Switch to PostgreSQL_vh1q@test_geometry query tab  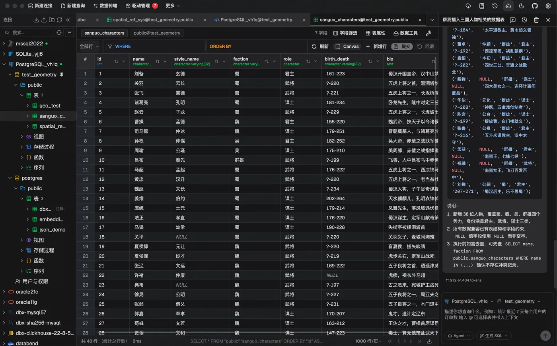256,20
